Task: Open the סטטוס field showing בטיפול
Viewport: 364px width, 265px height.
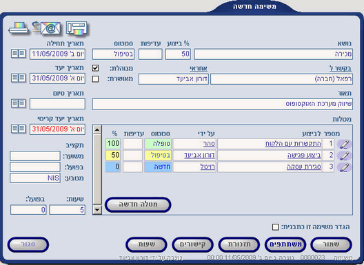Action: (x=113, y=54)
